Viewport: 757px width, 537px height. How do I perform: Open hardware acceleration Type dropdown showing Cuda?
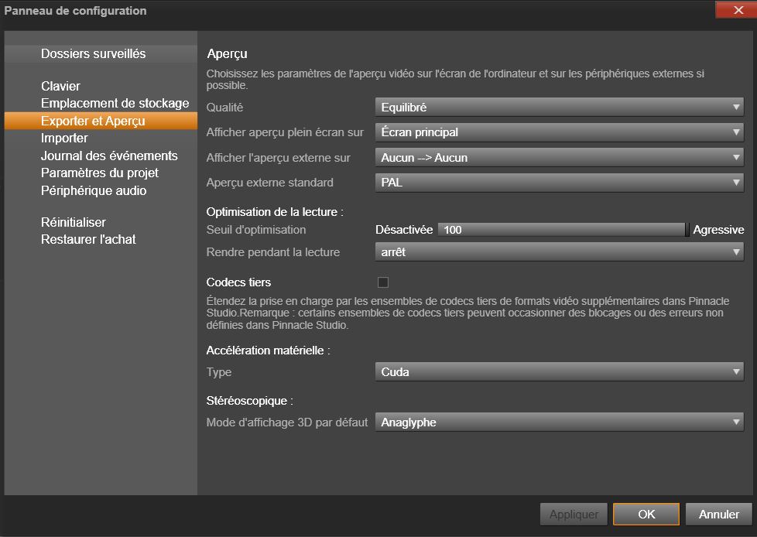559,371
